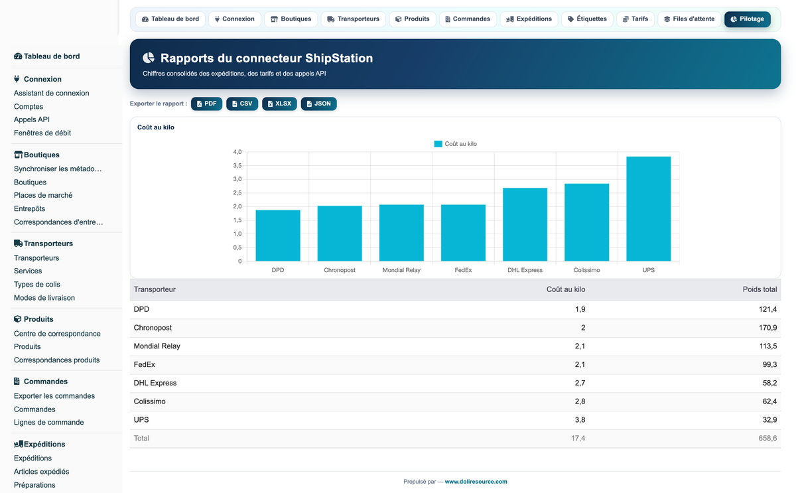Click the shipping icon beside Expéditions sidebar heading
This screenshot has height=493, width=796.
[x=19, y=444]
